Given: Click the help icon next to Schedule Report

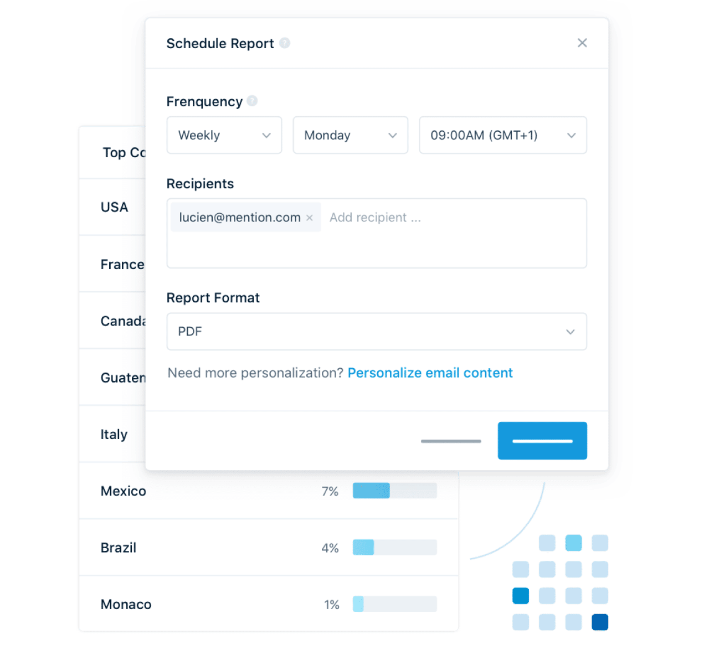Looking at the screenshot, I should tap(285, 43).
